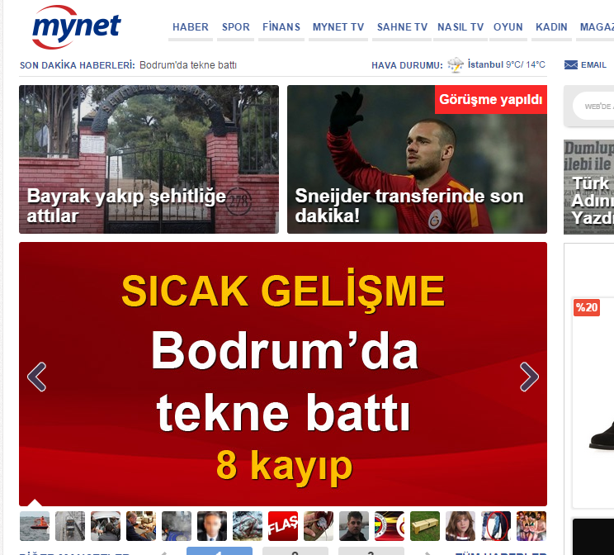Select the man at desk thumbnail
The width and height of the screenshot is (614, 555).
click(x=141, y=526)
